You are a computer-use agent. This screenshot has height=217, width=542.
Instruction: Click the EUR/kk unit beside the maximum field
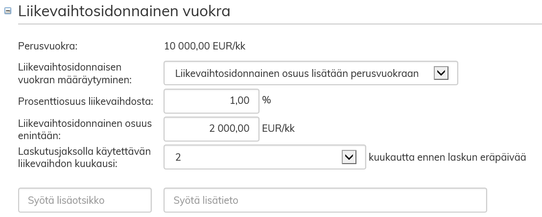(279, 129)
